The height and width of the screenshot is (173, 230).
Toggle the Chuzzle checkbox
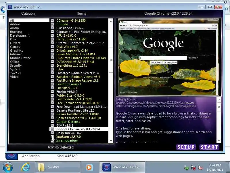(x=52, y=24)
